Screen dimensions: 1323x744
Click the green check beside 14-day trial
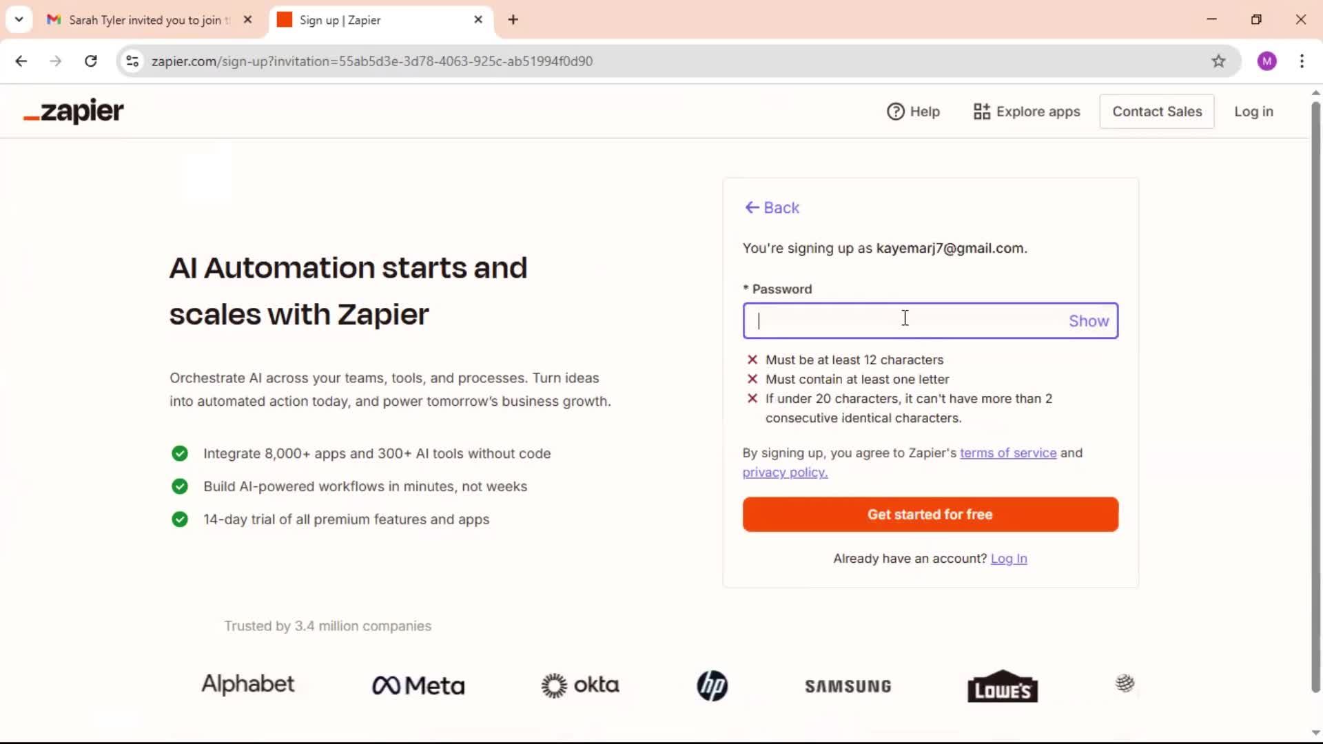180,519
